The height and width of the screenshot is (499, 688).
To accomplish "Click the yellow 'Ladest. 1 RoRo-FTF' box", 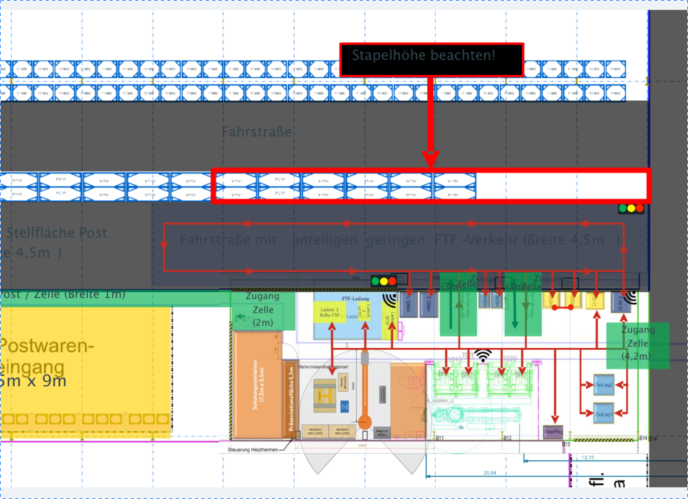I will (x=330, y=312).
